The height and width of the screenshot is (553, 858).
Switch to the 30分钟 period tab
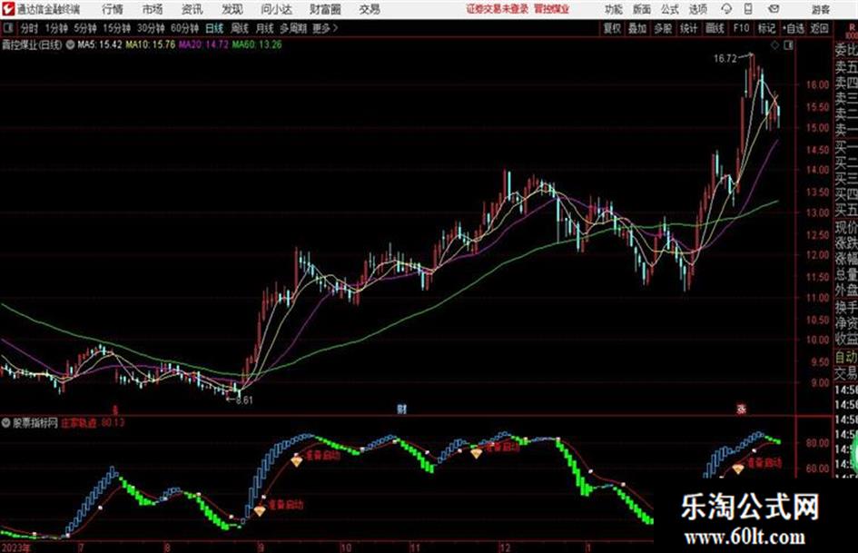(x=151, y=28)
